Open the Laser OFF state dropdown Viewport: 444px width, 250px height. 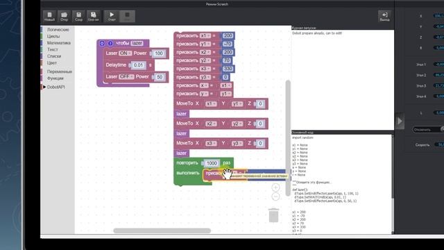tap(126, 77)
